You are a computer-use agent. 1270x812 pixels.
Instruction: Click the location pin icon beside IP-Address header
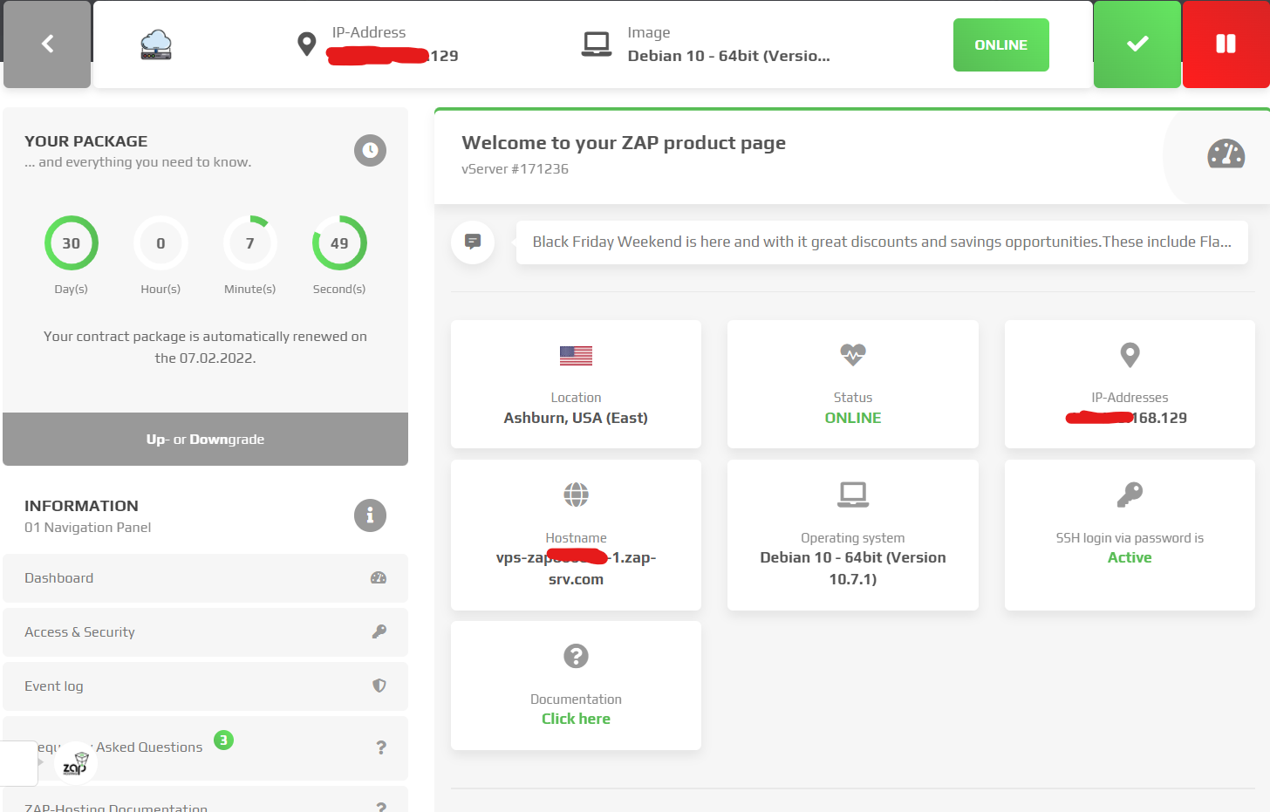click(x=306, y=44)
